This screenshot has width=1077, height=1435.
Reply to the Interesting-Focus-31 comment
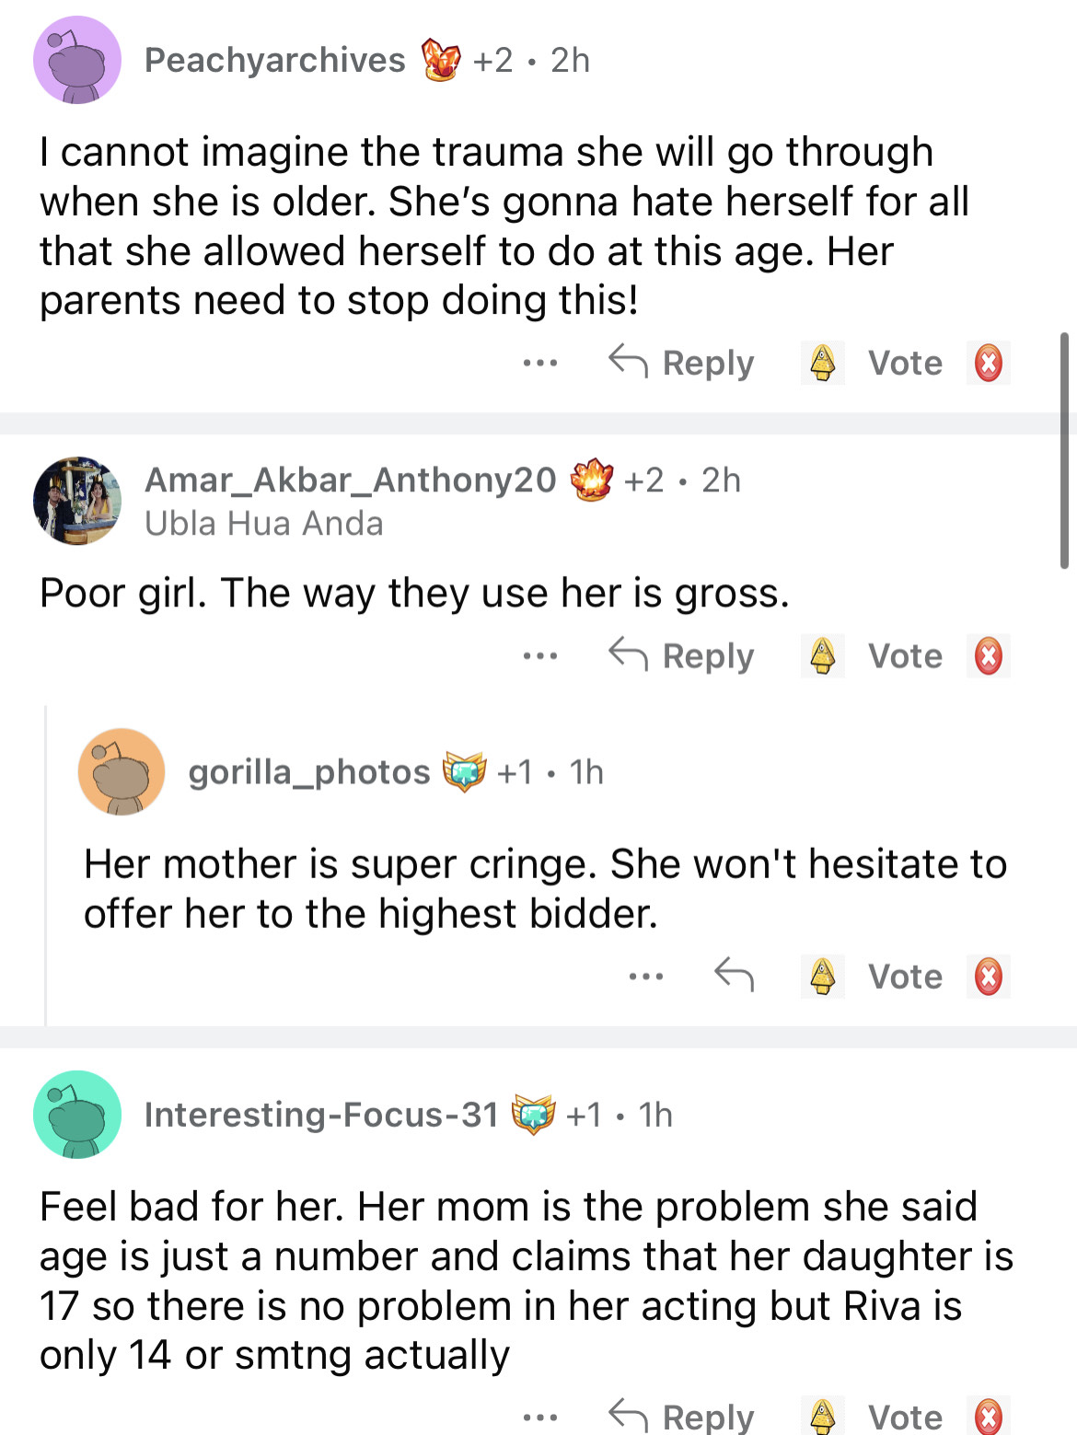[x=682, y=1417]
